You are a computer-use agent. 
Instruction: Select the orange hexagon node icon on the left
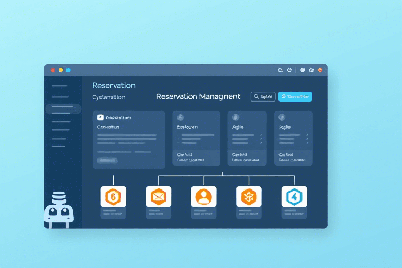point(113,197)
